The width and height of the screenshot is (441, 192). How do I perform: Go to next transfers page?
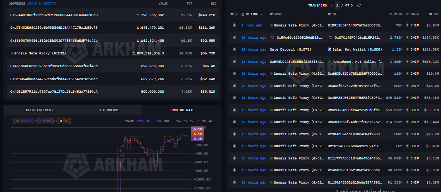(353, 5)
